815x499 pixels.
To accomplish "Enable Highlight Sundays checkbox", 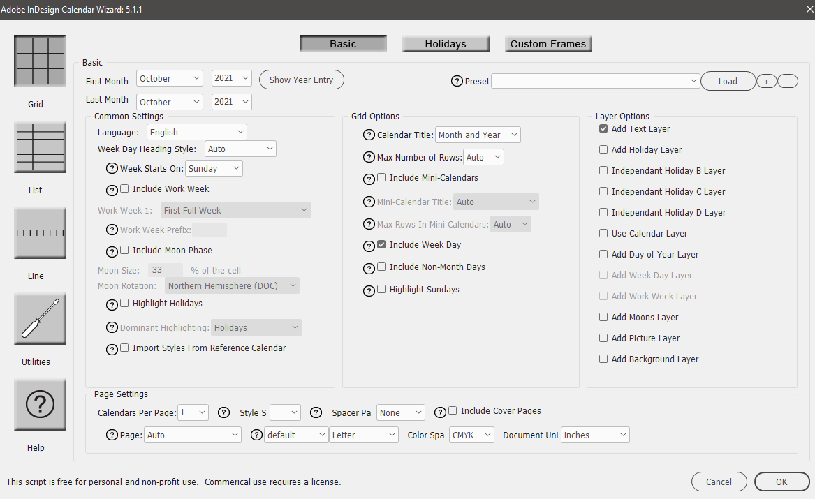I will (x=381, y=289).
